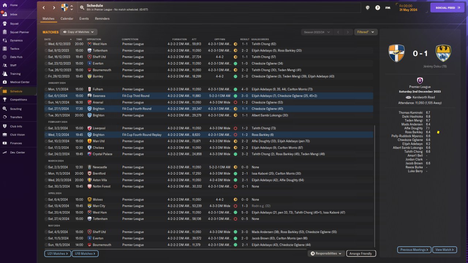Click the Finances sidebar icon
This screenshot has height=263, width=468.
point(5,143)
